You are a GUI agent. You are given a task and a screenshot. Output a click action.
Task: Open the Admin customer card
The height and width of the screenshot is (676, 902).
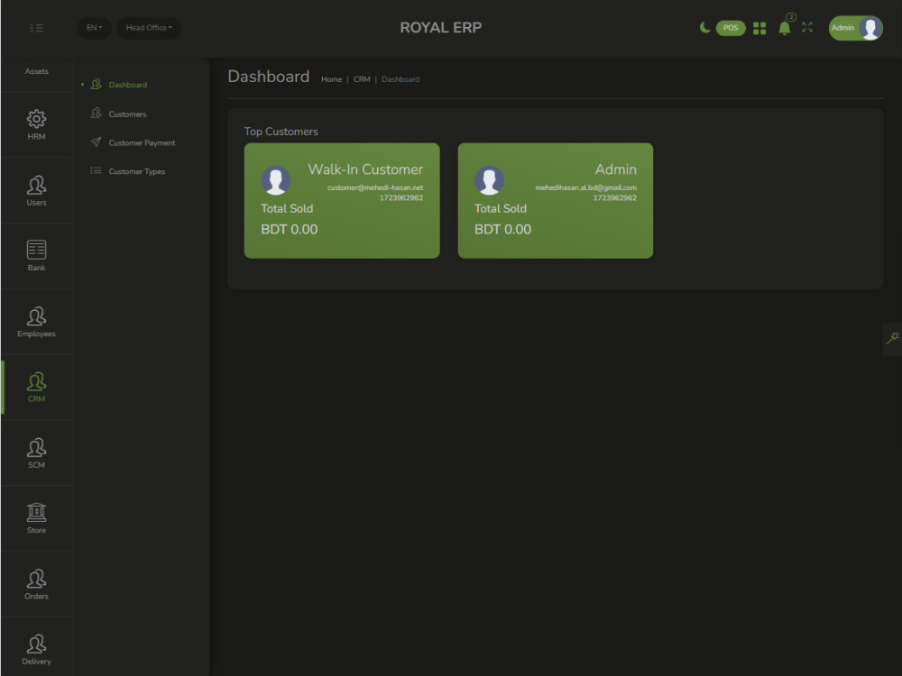[x=555, y=201]
